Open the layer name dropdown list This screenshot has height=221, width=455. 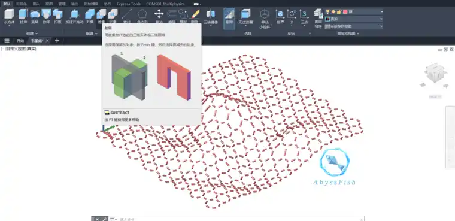381,11
